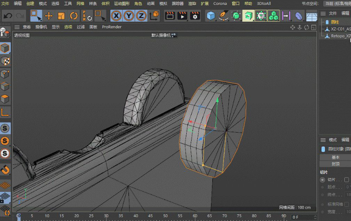This screenshot has width=351, height=221.
Task: Open the Render Settings gear clapperboard
Action: click(195, 16)
